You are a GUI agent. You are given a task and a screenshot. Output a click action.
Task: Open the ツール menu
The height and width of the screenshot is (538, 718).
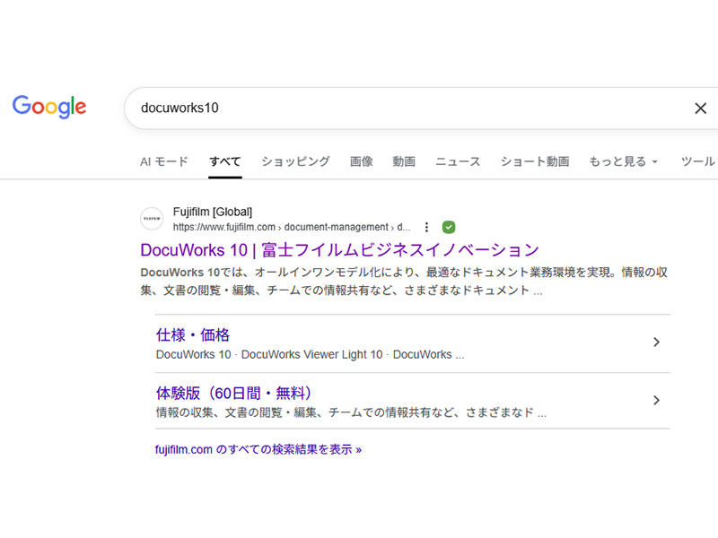pyautogui.click(x=697, y=161)
